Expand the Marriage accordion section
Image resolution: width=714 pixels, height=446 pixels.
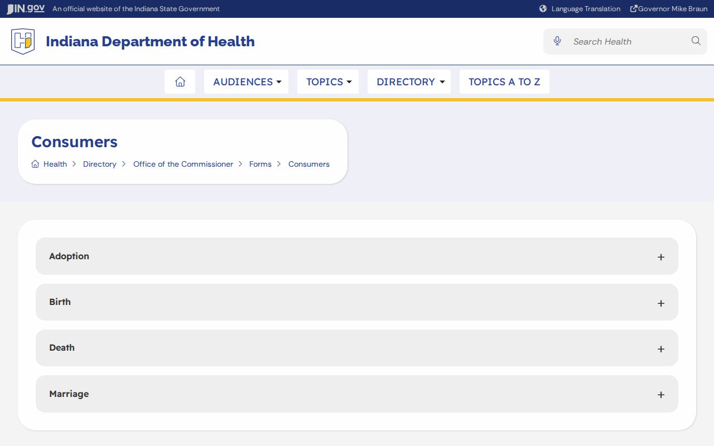tap(357, 394)
